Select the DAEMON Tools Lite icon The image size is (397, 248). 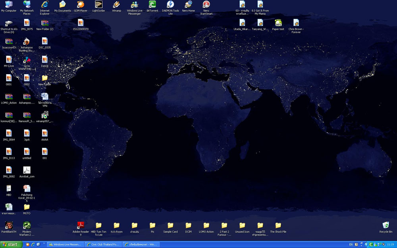pyautogui.click(x=170, y=5)
